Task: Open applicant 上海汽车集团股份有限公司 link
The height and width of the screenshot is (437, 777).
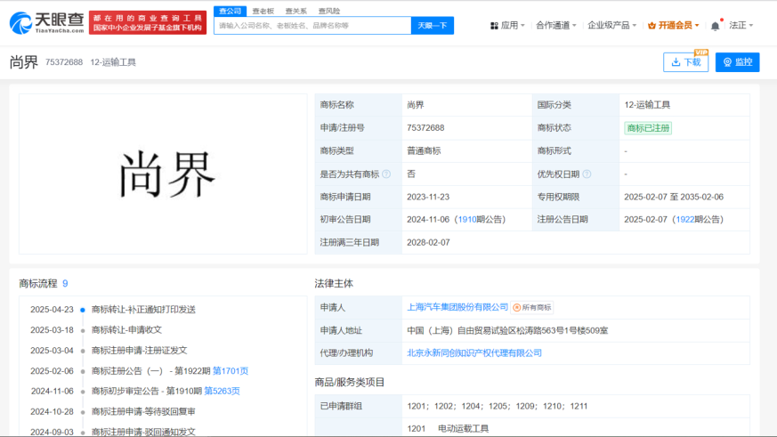Action: pyautogui.click(x=457, y=307)
